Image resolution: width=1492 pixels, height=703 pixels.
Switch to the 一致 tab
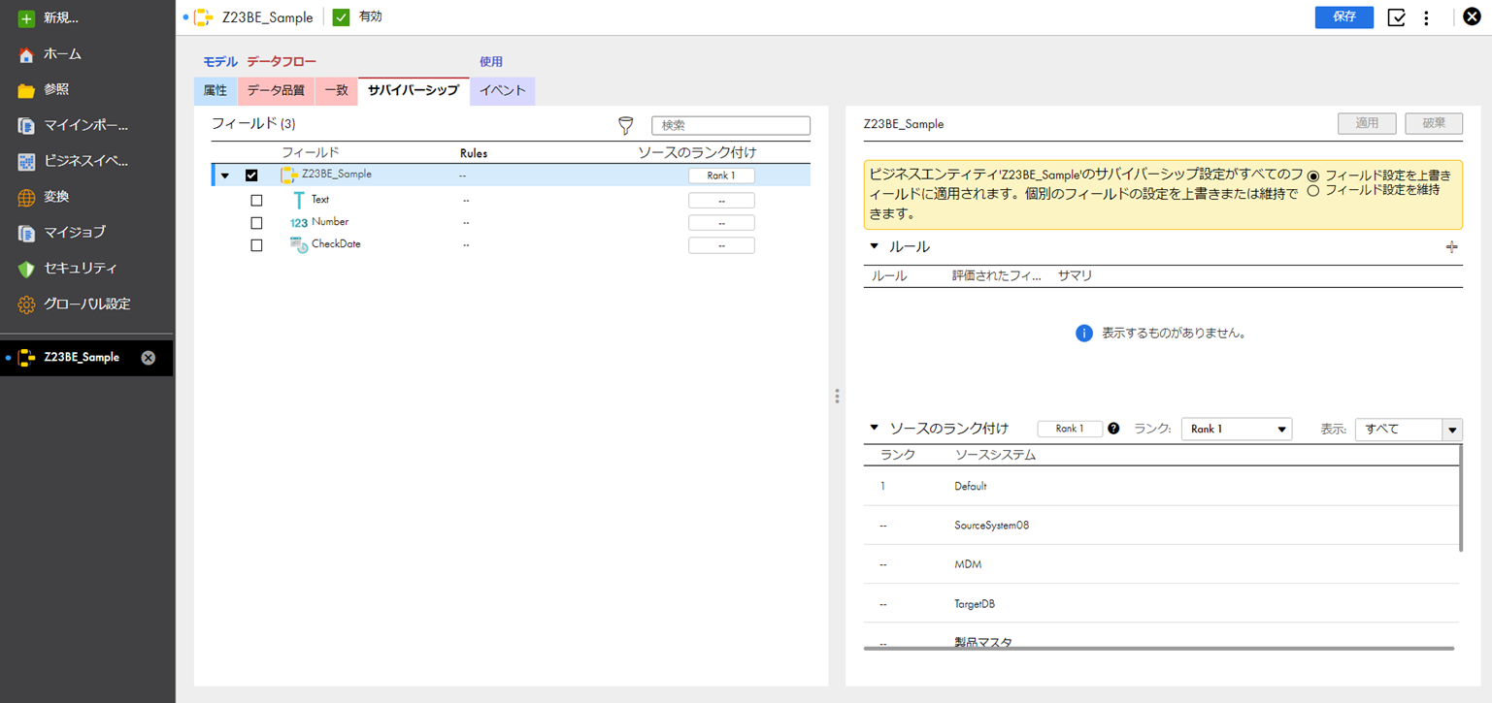pyautogui.click(x=337, y=91)
